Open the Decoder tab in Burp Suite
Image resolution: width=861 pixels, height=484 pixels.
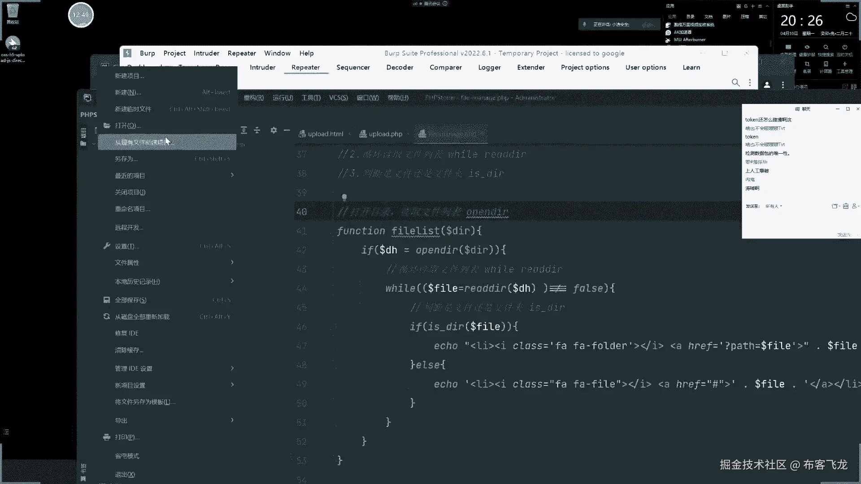point(400,67)
